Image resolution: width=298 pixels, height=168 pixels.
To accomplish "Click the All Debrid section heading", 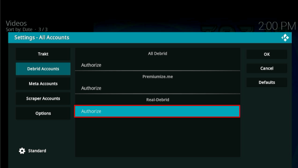I will click(x=158, y=54).
